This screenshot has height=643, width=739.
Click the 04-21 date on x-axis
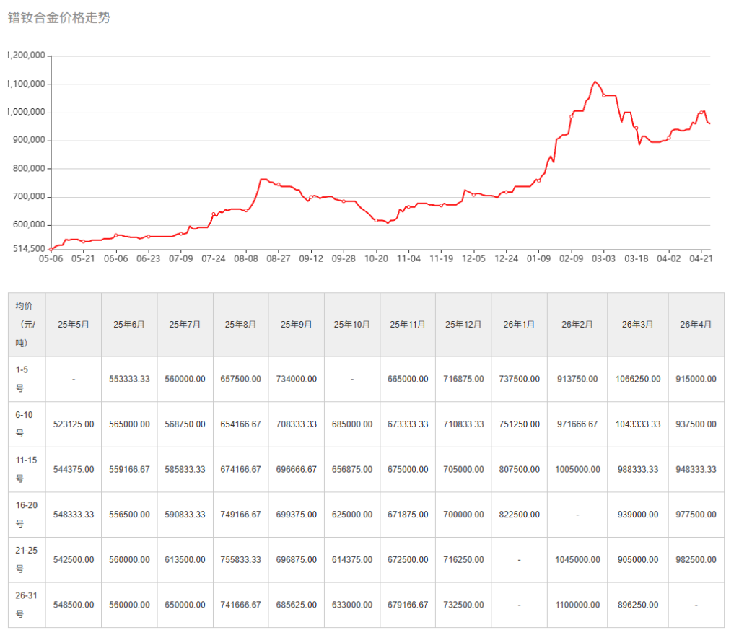point(701,258)
